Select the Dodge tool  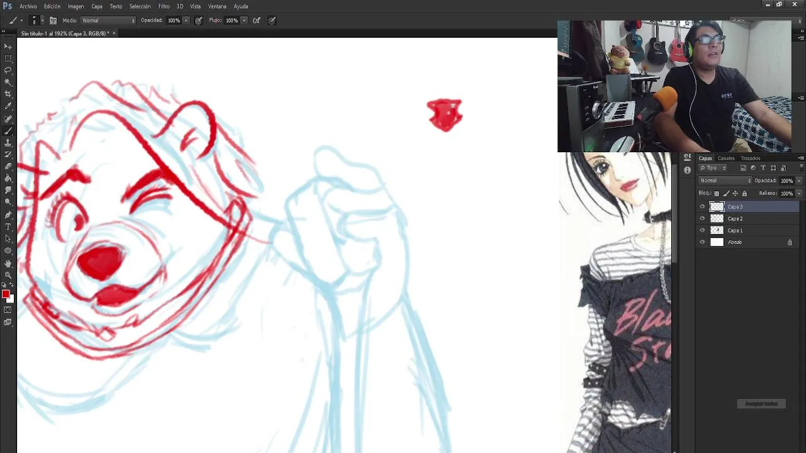pyautogui.click(x=8, y=203)
